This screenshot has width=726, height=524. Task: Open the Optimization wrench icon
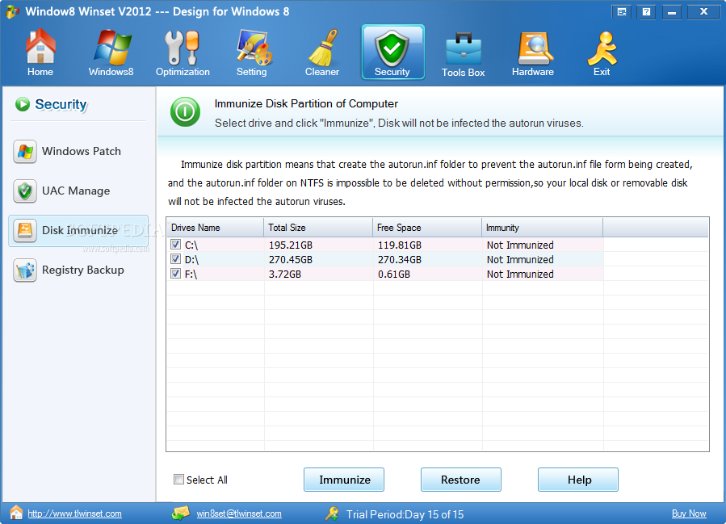tap(182, 47)
